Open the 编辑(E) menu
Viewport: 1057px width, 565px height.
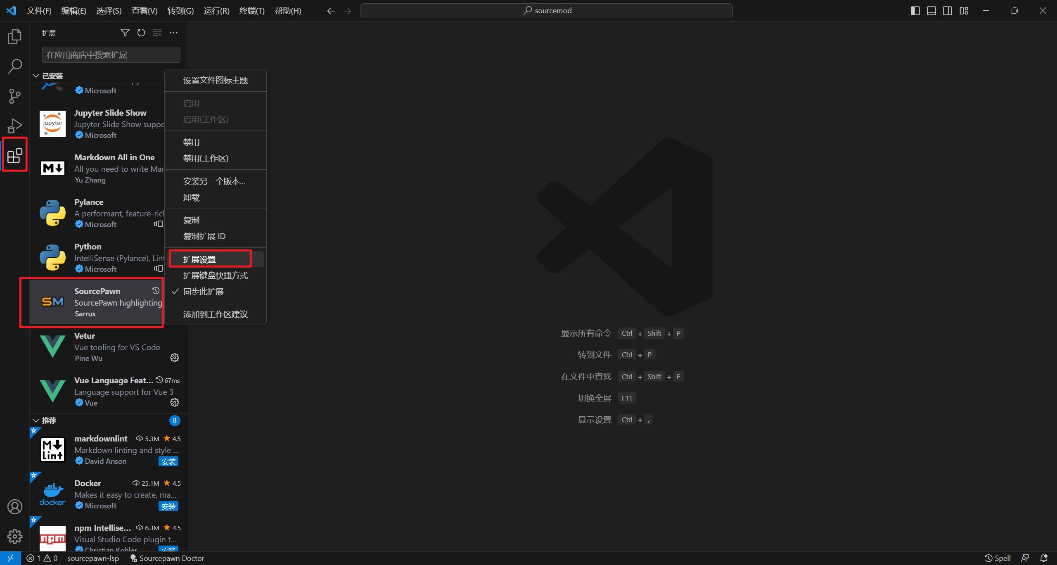(x=73, y=11)
